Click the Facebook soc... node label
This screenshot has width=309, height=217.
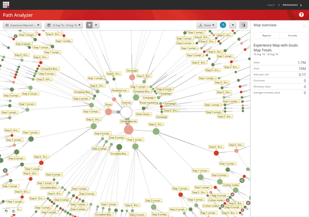coord(120,91)
